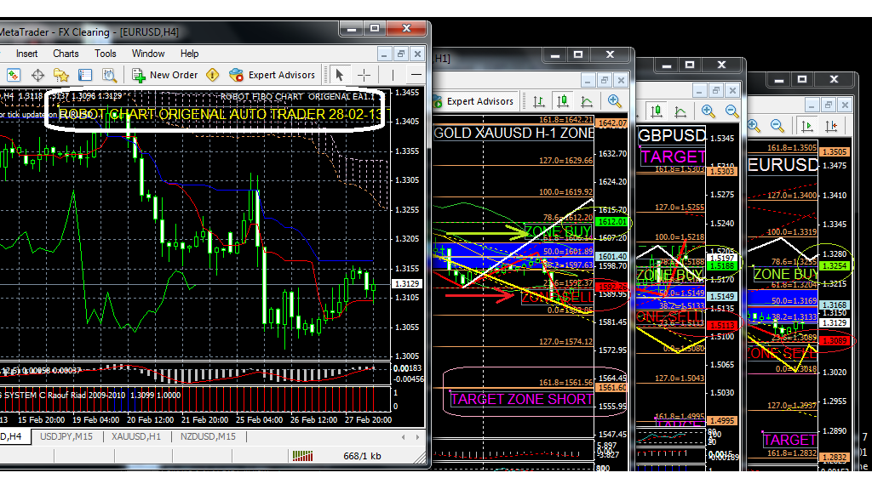Select the crosshair tool

[364, 75]
